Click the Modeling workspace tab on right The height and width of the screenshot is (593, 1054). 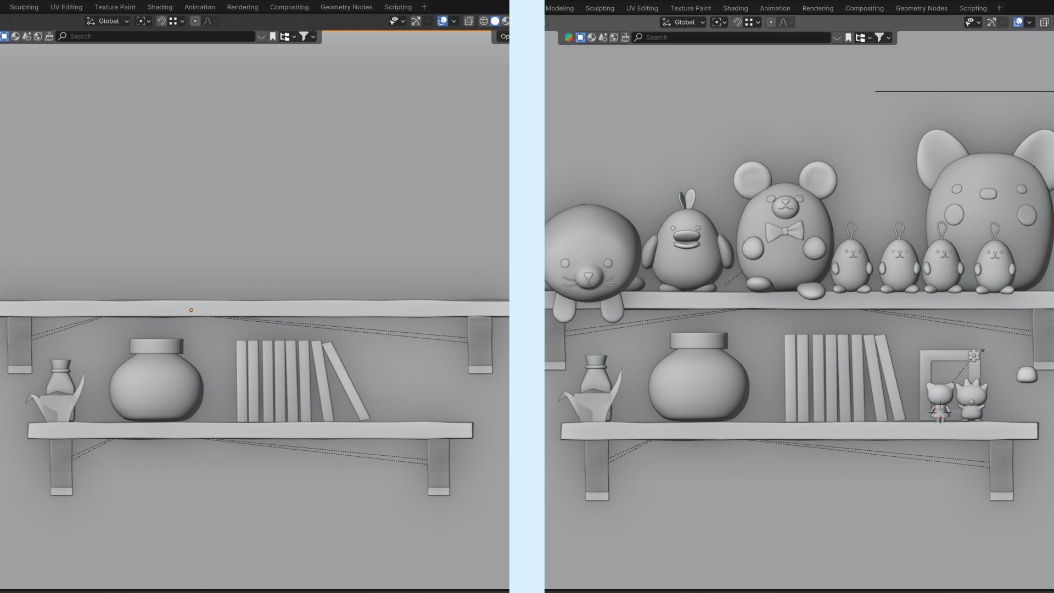[559, 8]
